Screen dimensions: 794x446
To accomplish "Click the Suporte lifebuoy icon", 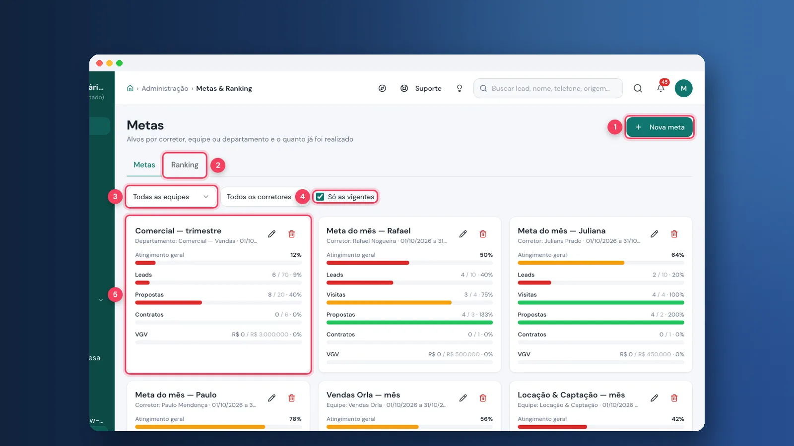I will point(404,88).
